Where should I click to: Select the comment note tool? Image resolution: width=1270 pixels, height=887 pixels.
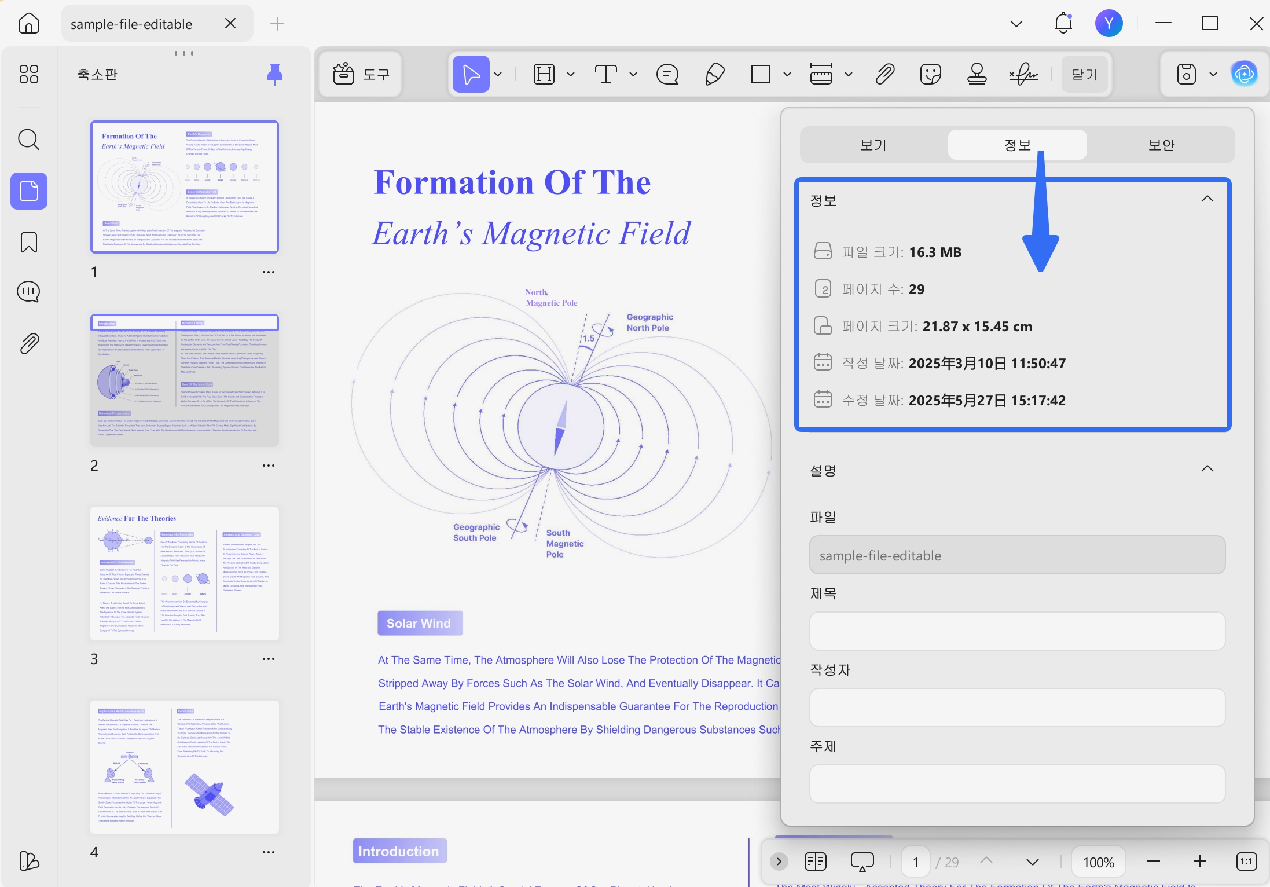click(667, 74)
